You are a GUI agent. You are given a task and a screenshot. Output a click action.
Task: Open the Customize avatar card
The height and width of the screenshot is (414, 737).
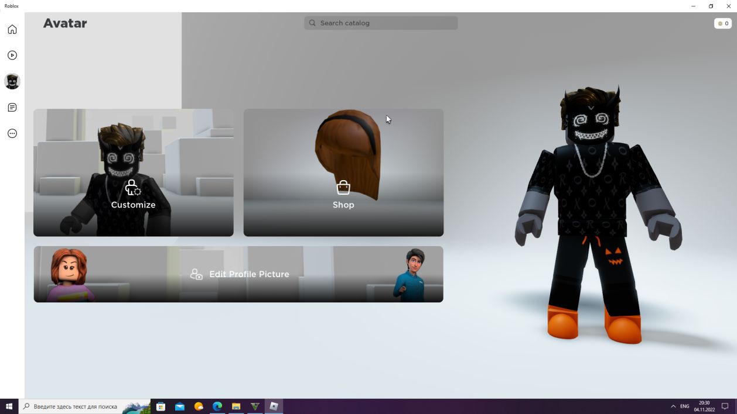coord(134,172)
